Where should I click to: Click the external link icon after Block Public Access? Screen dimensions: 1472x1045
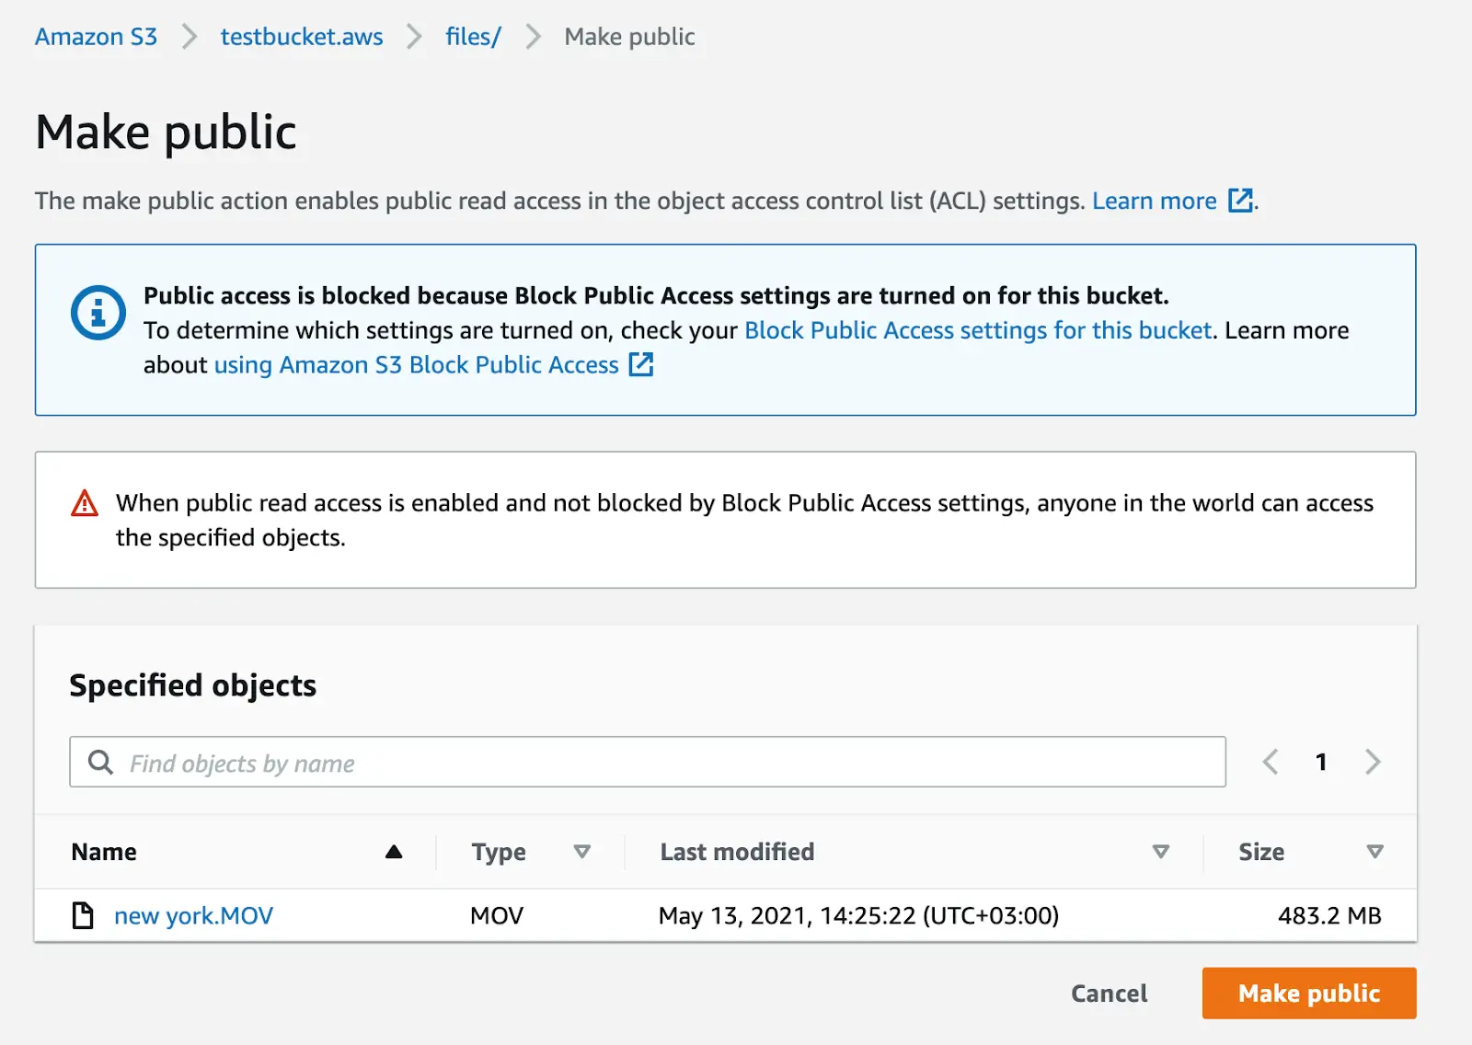click(641, 365)
